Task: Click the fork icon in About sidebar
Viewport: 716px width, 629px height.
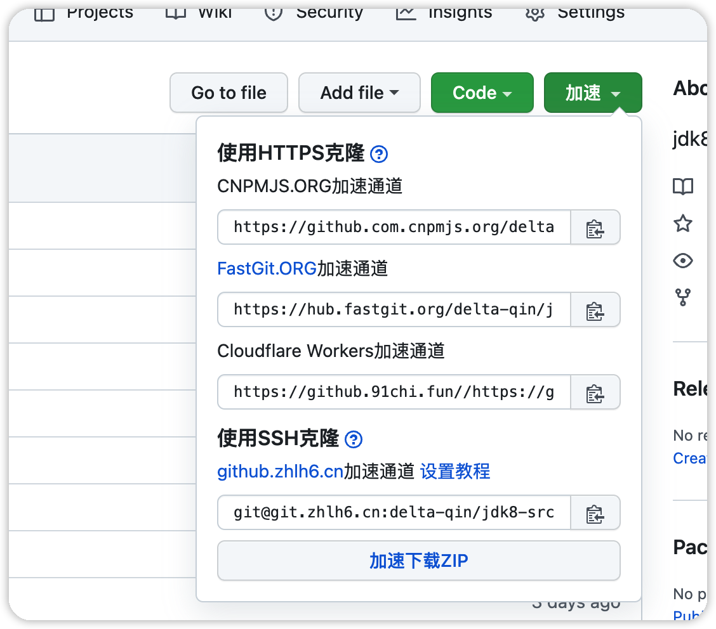Action: pyautogui.click(x=683, y=297)
